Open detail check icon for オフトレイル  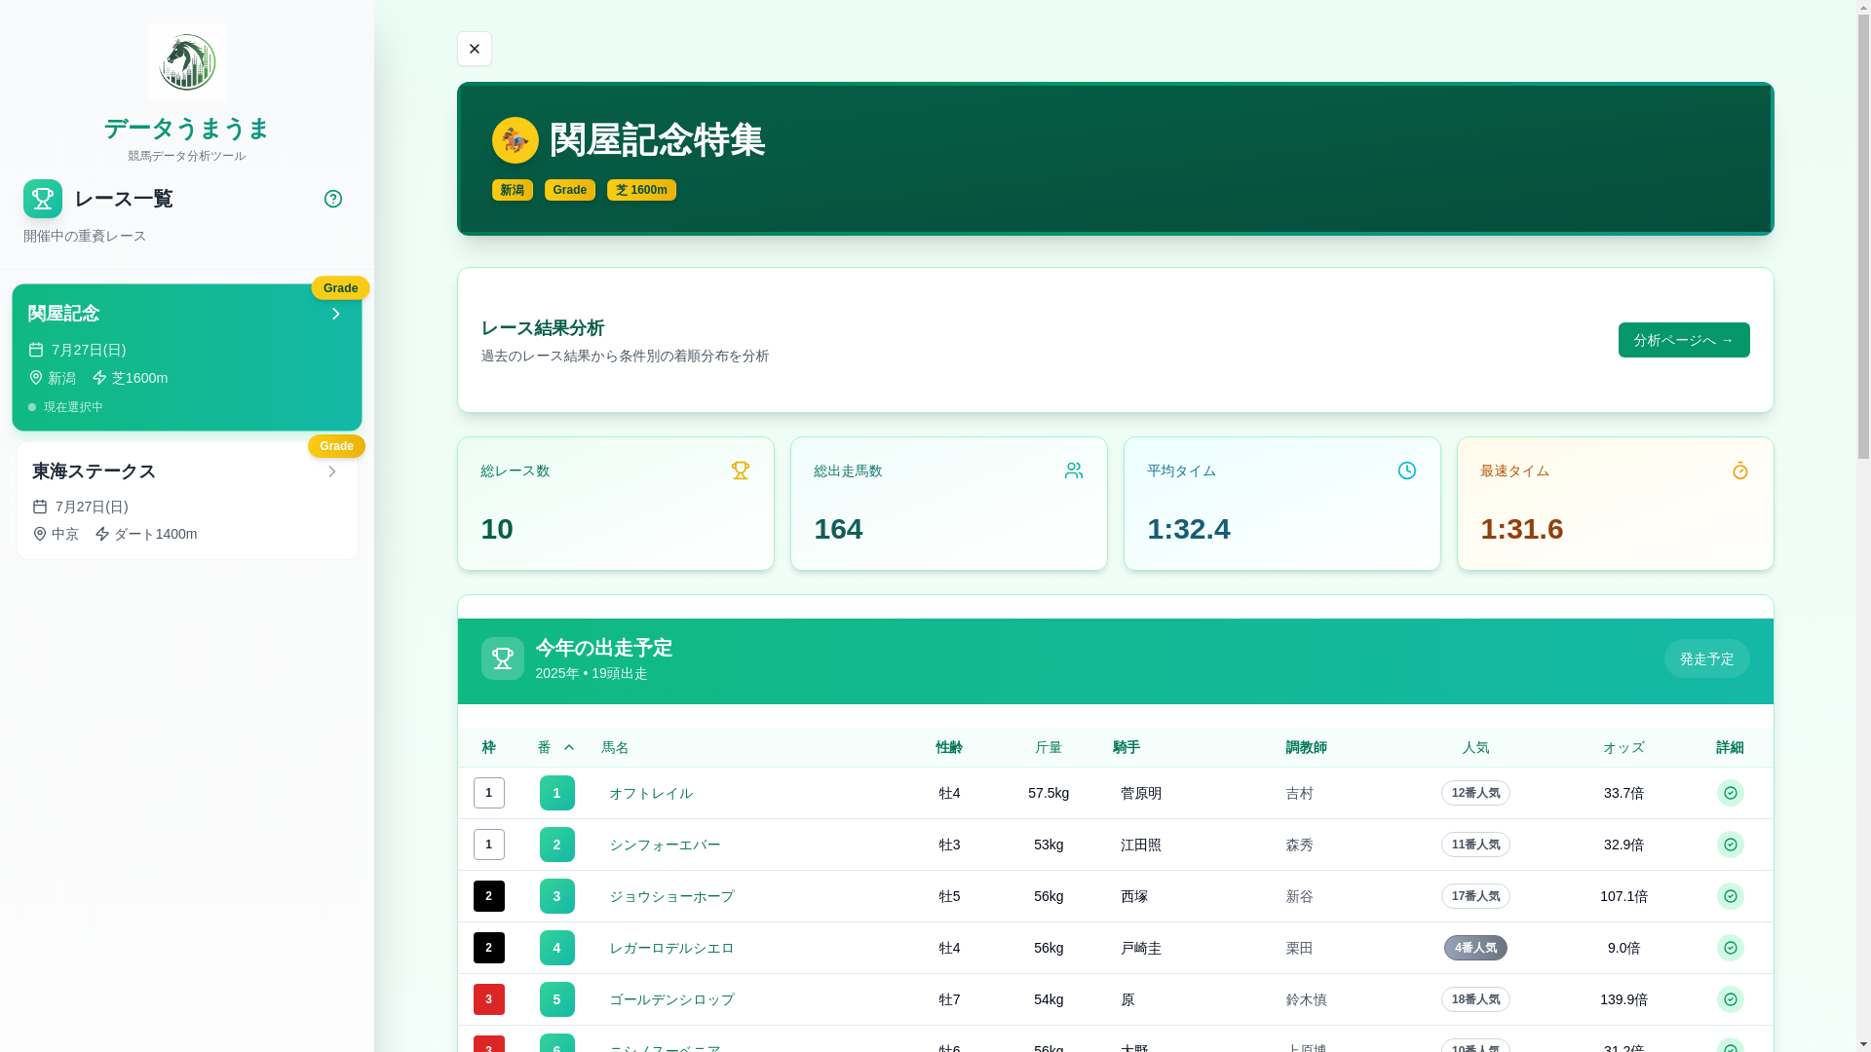pos(1731,793)
